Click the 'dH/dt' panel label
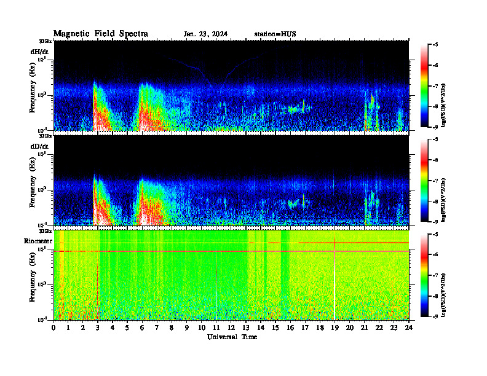 (x=39, y=52)
